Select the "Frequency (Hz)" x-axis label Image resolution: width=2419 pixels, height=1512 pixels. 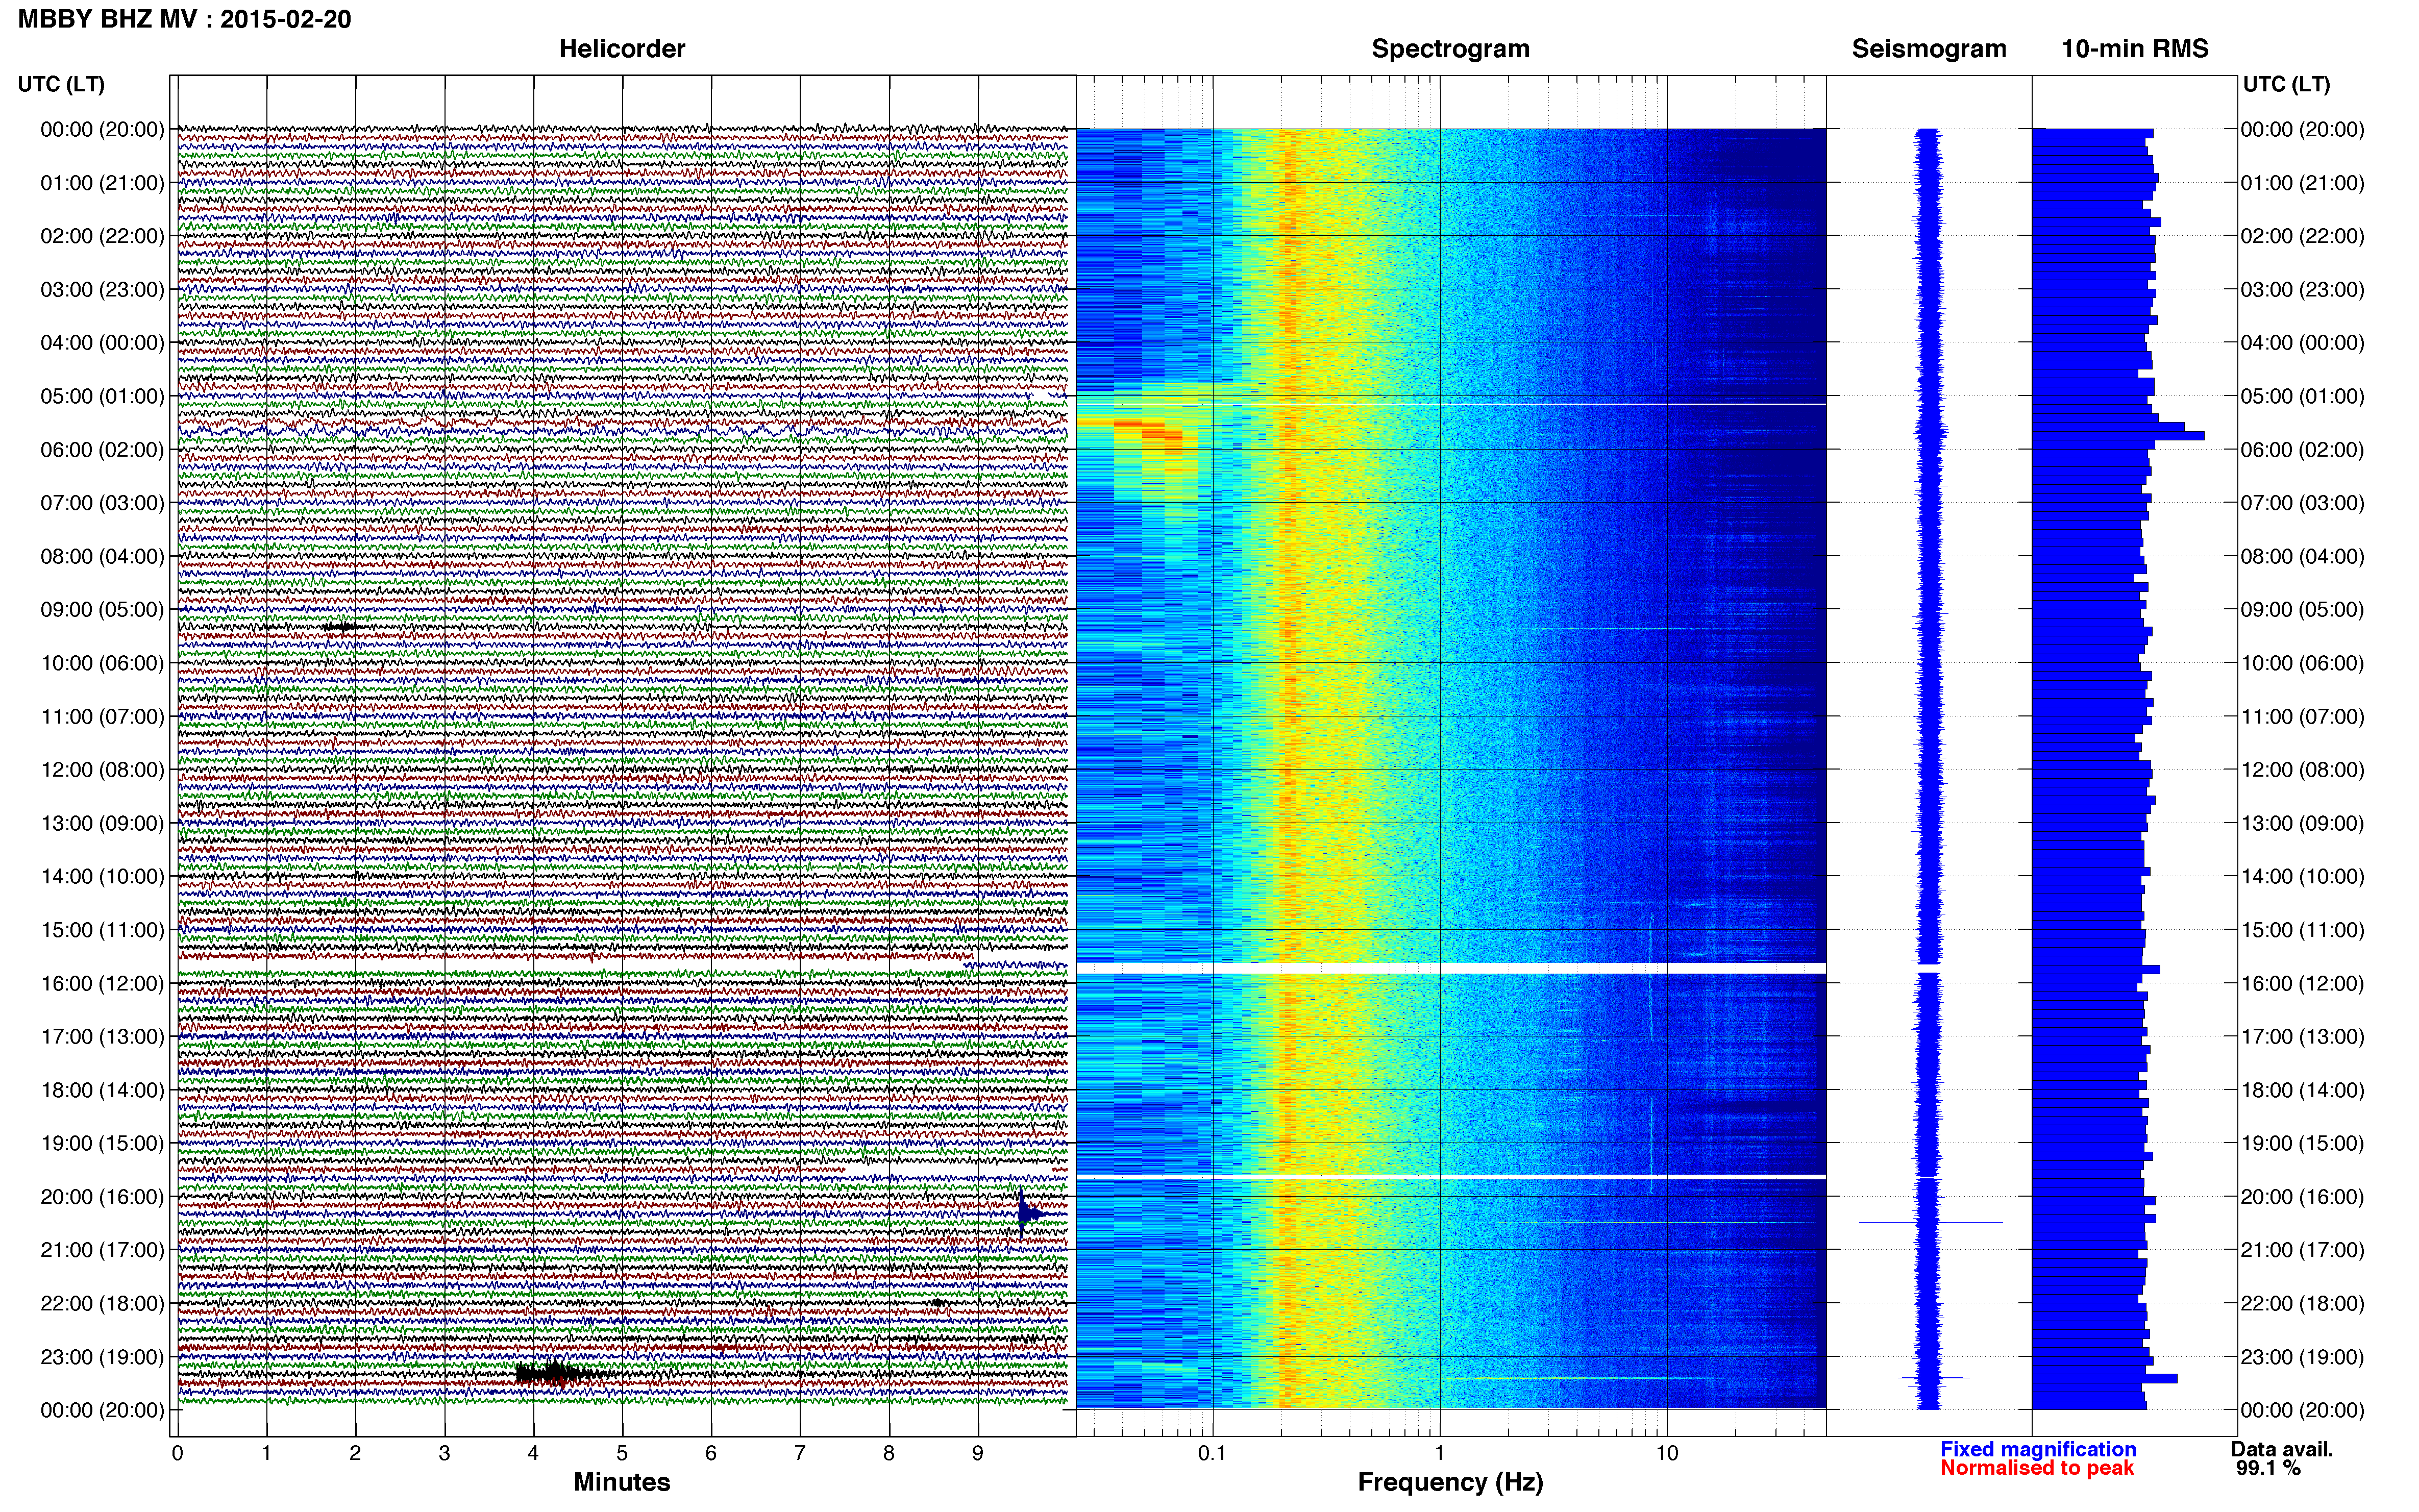1450,1482
